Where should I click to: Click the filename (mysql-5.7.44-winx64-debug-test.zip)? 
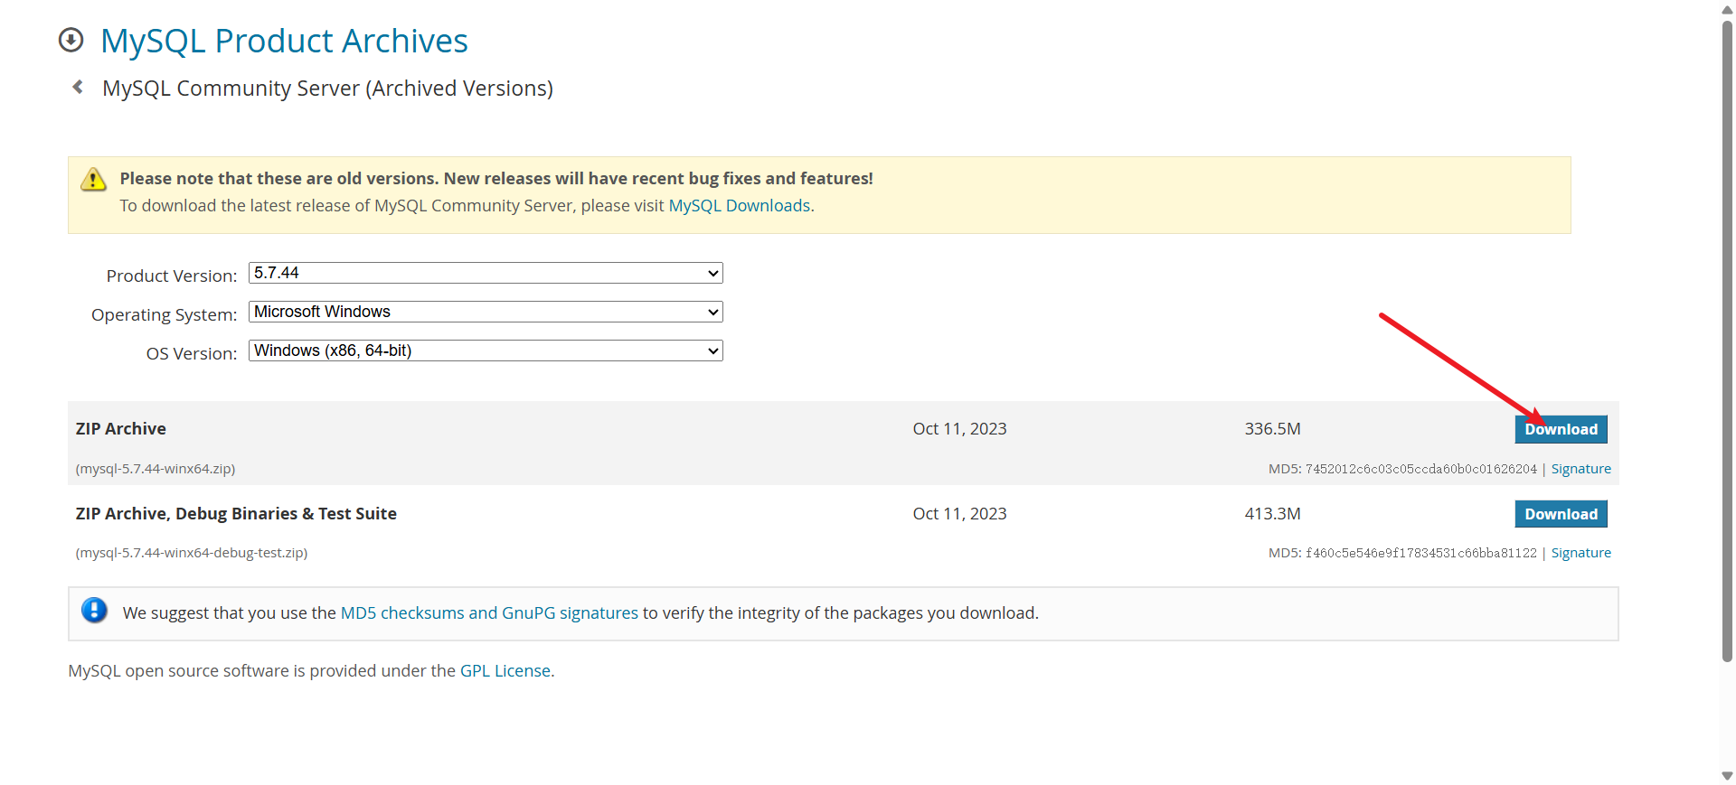tap(192, 553)
